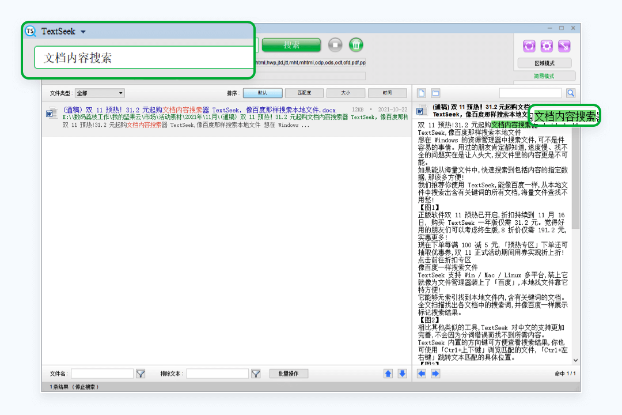This screenshot has width=622, height=415.
Task: Click the open document icon in preview toolbar
Action: (x=422, y=93)
